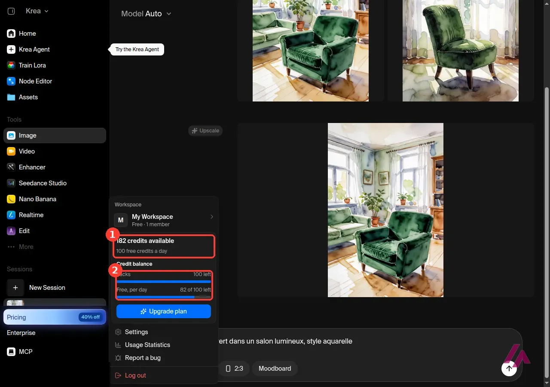The height and width of the screenshot is (387, 550).
Task: Open the top-right armchair image
Action: pyautogui.click(x=461, y=51)
